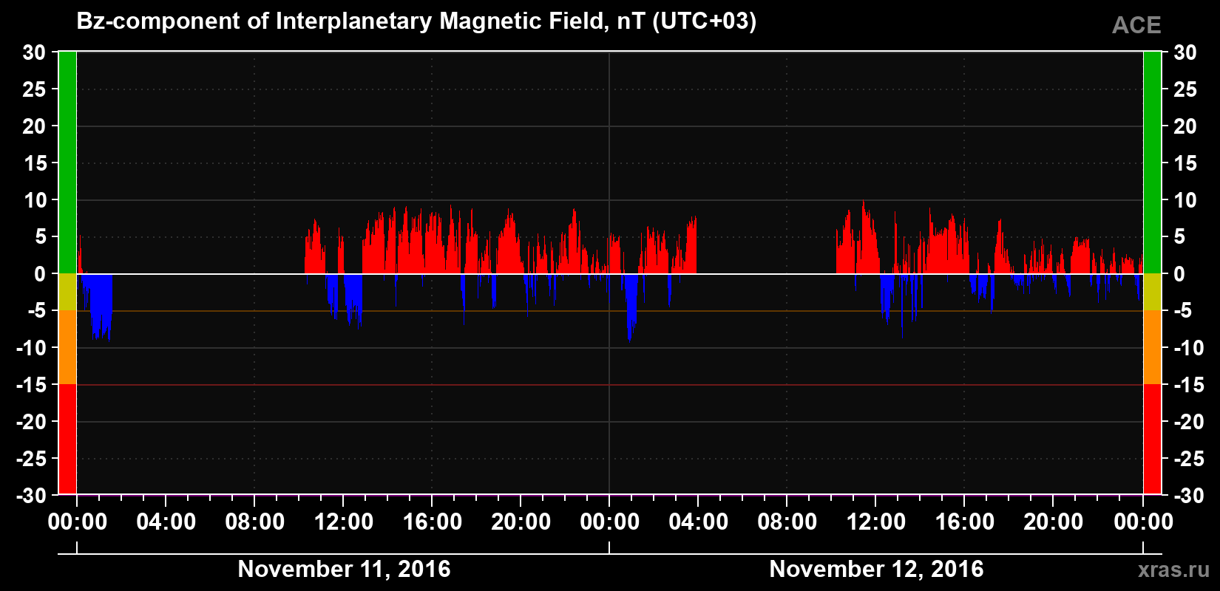Click the '16:00' time label for November 11
Screen dimensions: 1220x591
coord(433,522)
